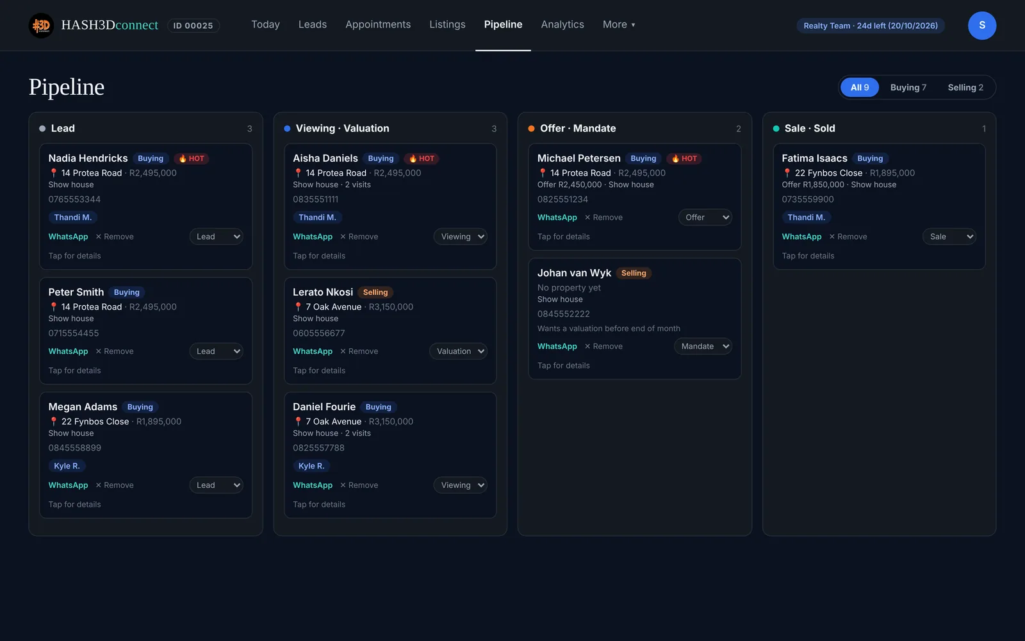The width and height of the screenshot is (1025, 641).
Task: Open Valuation stage dropdown for Lerato Nkosi
Action: [458, 351]
